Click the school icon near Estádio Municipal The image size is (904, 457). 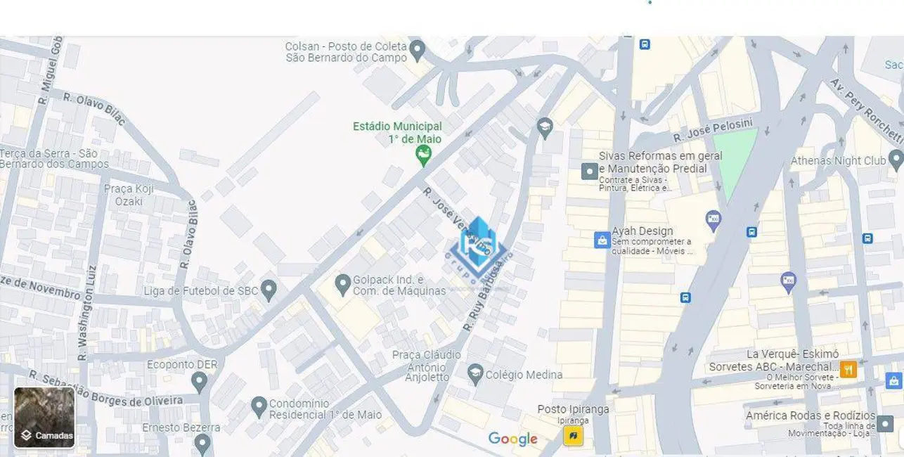(545, 128)
